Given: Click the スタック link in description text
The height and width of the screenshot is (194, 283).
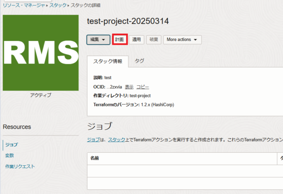Looking at the screenshot, I should [x=116, y=140].
